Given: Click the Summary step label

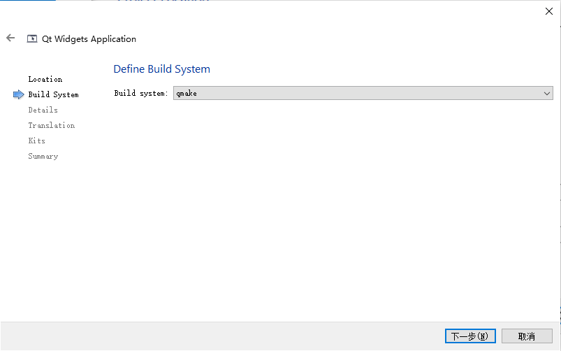Looking at the screenshot, I should coord(43,156).
